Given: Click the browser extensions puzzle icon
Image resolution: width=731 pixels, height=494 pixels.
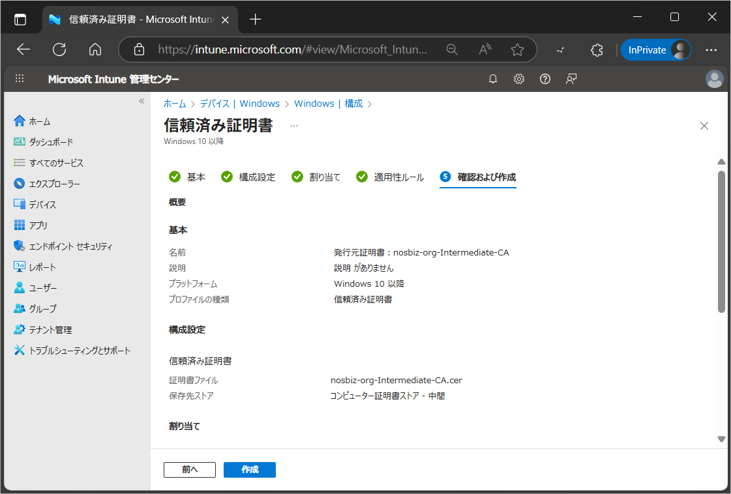Looking at the screenshot, I should click(597, 50).
